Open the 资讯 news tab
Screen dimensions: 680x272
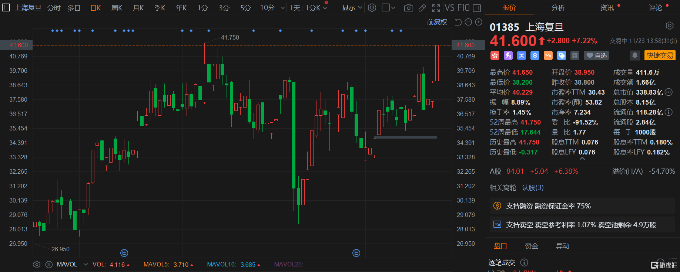tap(607, 8)
